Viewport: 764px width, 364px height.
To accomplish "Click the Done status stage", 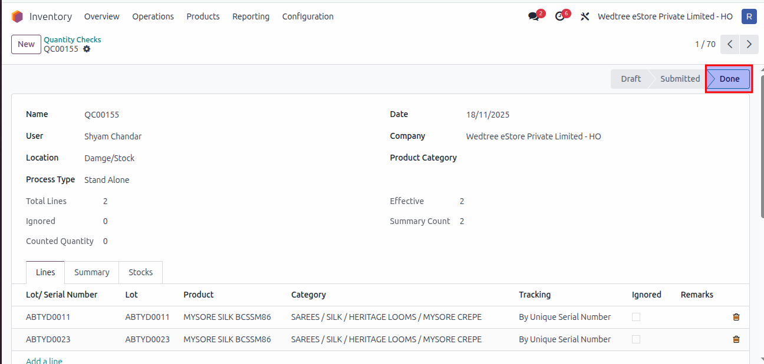I will point(729,79).
